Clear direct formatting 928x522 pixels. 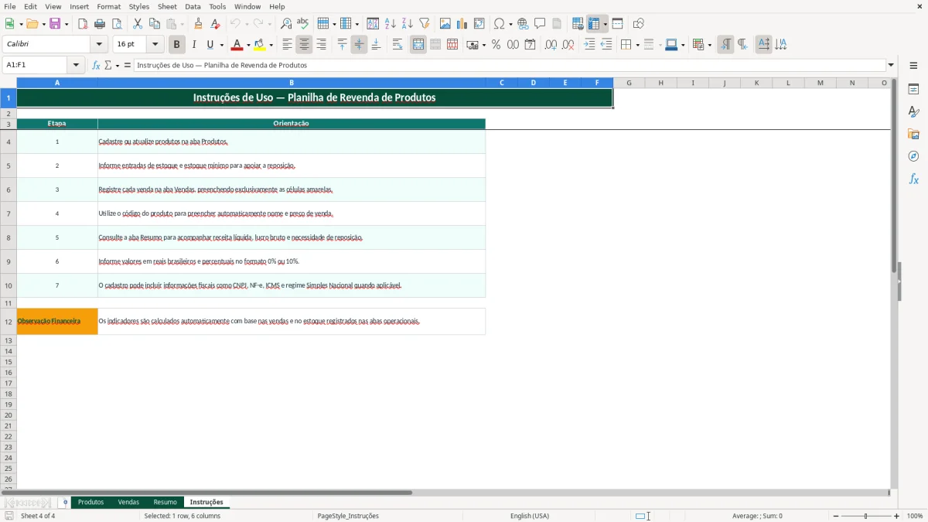pos(216,24)
